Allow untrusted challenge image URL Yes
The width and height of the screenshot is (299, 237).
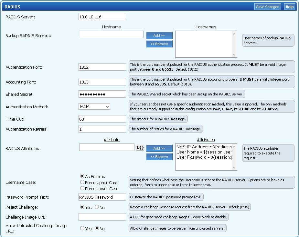[x=82, y=228]
